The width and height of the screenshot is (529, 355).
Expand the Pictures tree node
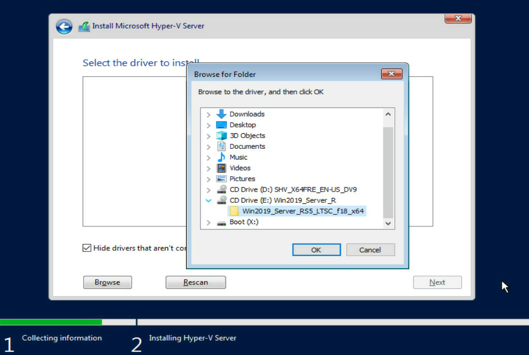(209, 179)
